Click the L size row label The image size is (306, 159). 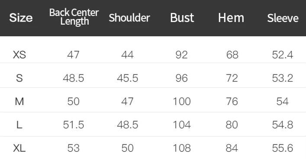(19, 125)
